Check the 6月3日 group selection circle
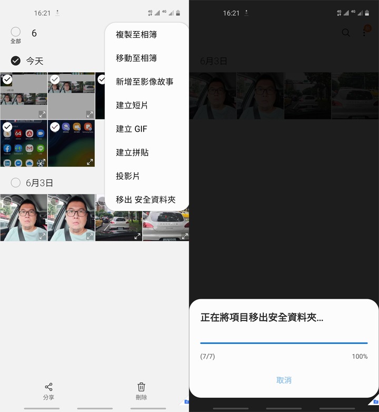The image size is (379, 412). click(x=16, y=183)
